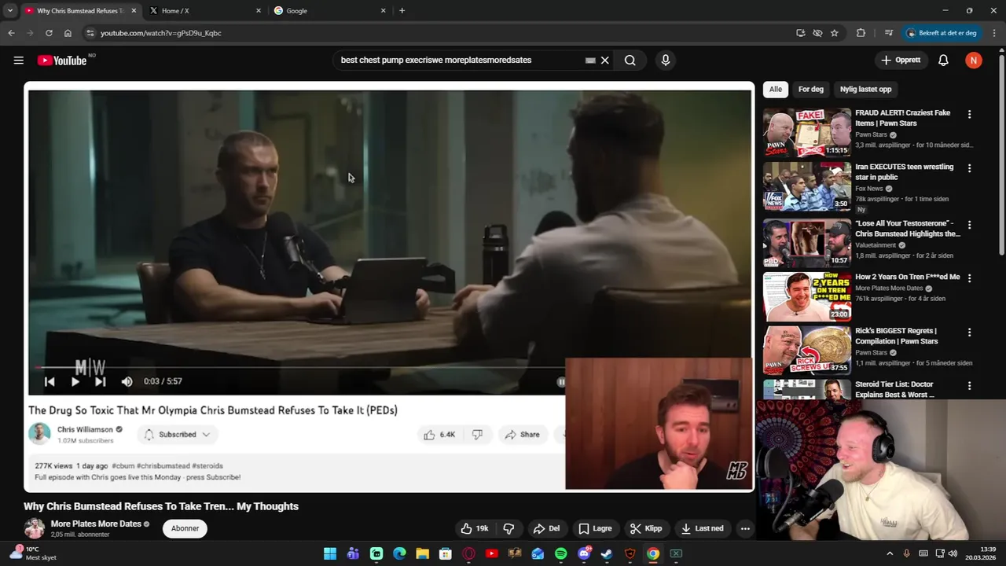
Task: Open YouTube notifications bell
Action: click(x=943, y=61)
